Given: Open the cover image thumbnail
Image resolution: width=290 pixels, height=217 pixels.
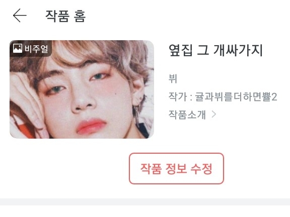Looking at the screenshot, I should click(x=82, y=89).
